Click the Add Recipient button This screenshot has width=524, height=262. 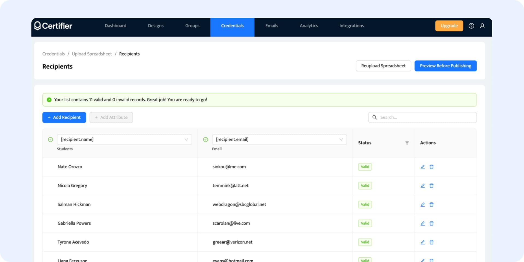[x=64, y=117]
